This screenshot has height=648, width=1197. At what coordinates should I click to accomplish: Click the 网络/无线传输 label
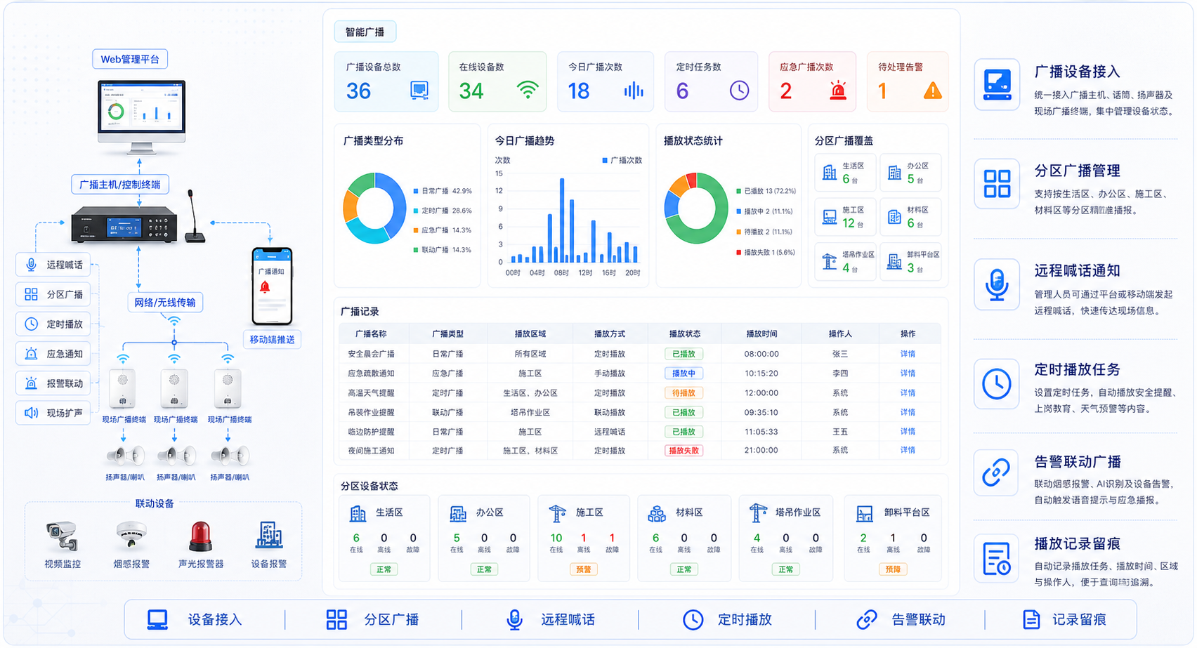(165, 303)
